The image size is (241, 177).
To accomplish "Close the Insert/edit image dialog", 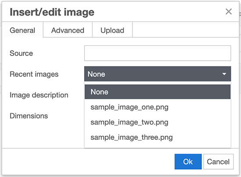I will [x=229, y=12].
